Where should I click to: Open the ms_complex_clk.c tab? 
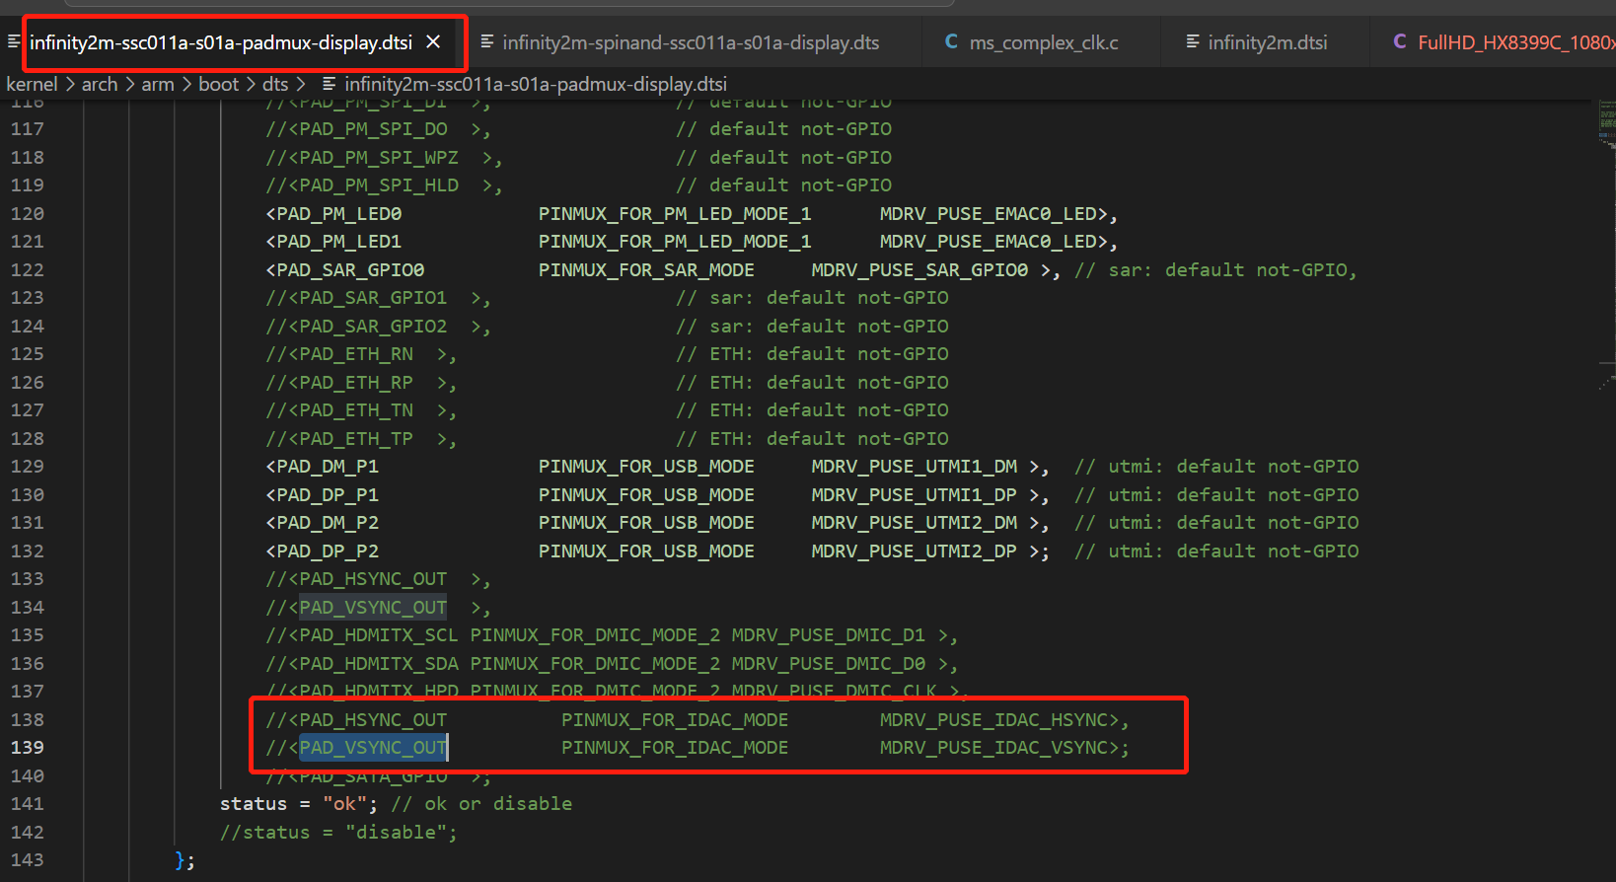pos(1044,42)
